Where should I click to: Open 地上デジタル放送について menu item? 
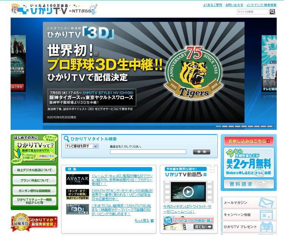point(34,170)
